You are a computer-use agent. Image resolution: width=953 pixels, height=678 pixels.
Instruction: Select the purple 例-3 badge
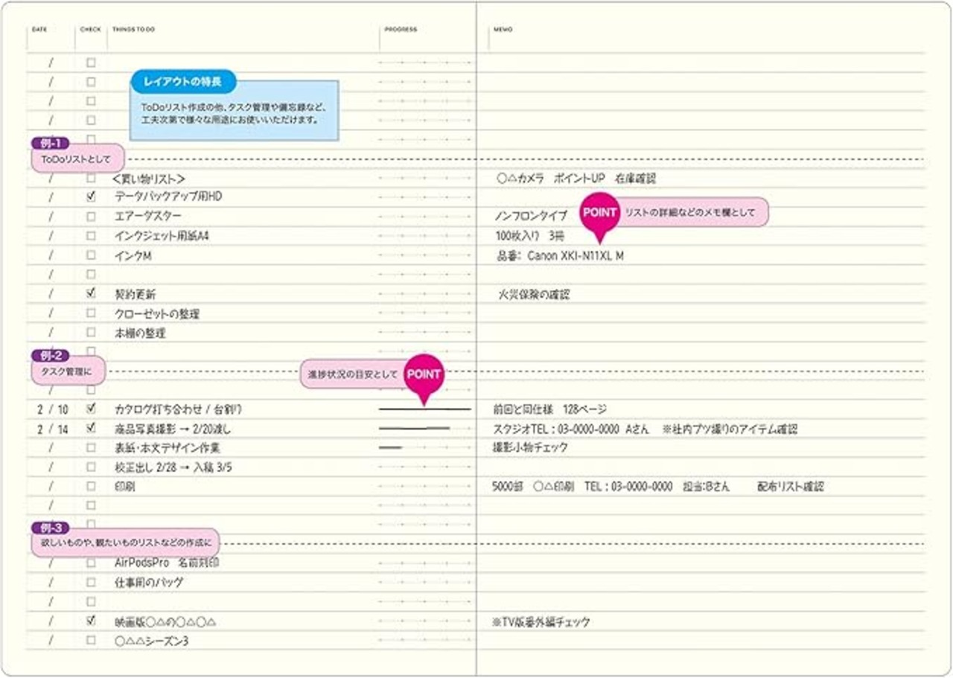click(x=50, y=528)
